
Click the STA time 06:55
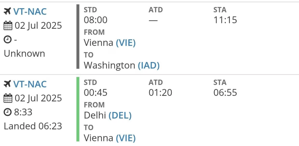click(x=225, y=93)
